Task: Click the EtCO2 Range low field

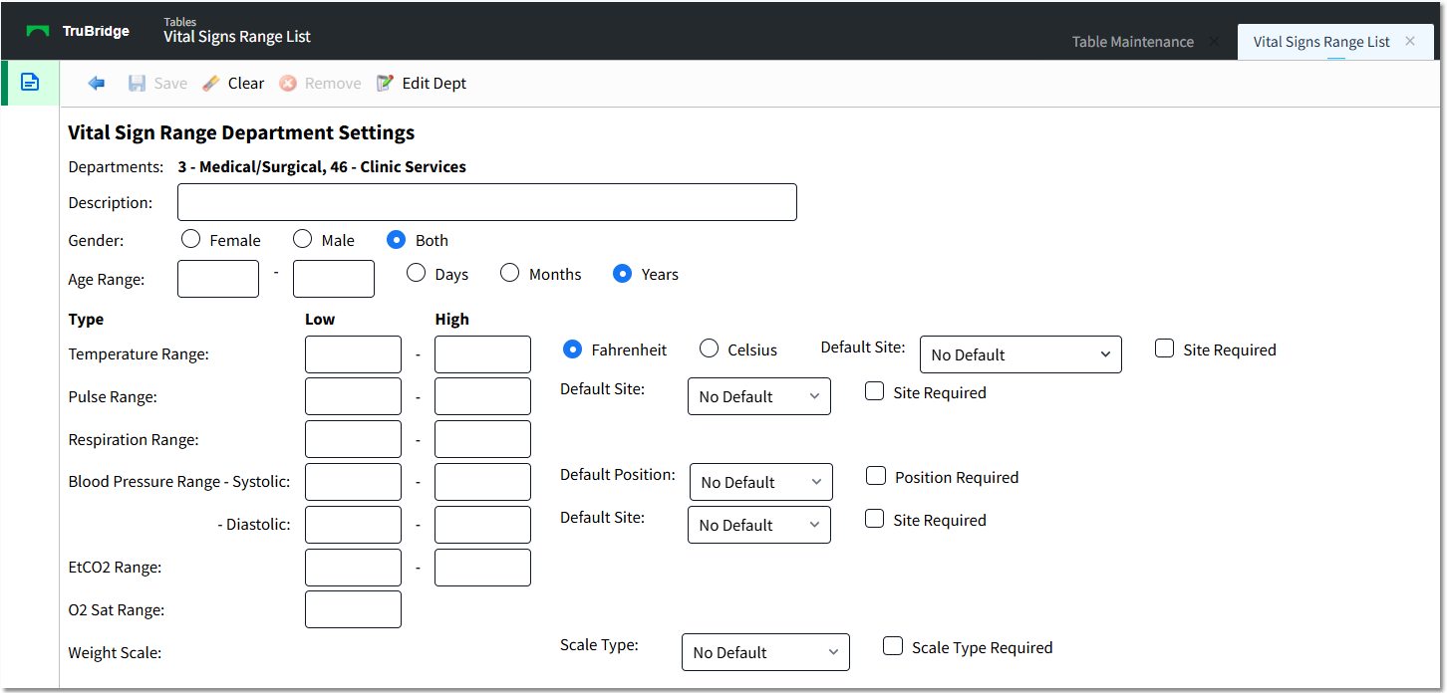Action: pyautogui.click(x=353, y=568)
